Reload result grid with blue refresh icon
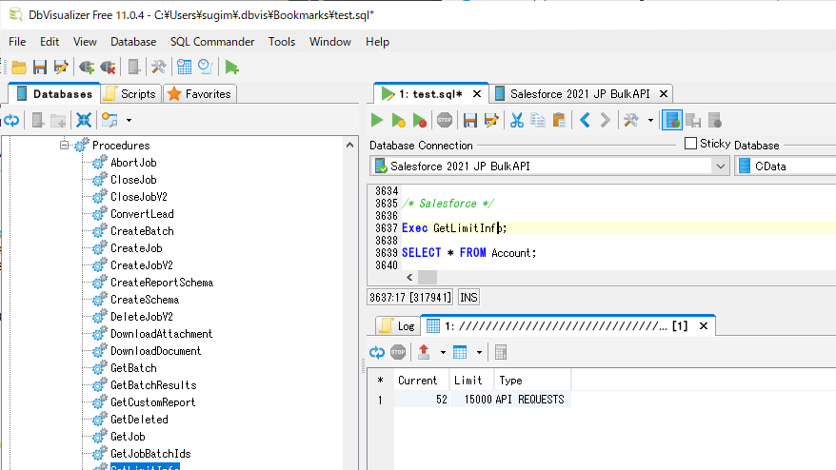Screen dimensions: 836x470 [377, 352]
